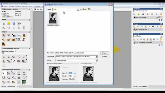Toggle all-layers bulb in Рельеф toolbar
This screenshot has height=93, width=165.
coord(161,40)
